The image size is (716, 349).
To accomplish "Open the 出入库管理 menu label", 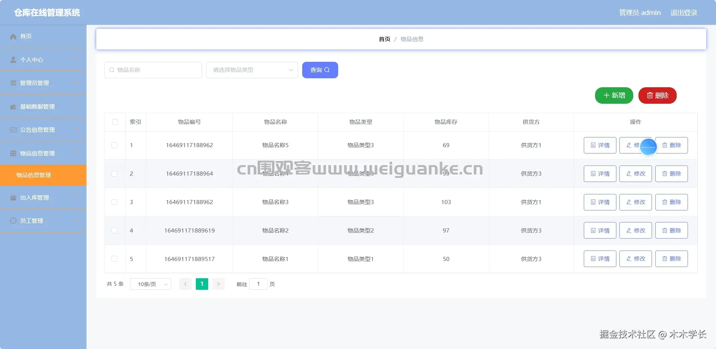I will 34,198.
